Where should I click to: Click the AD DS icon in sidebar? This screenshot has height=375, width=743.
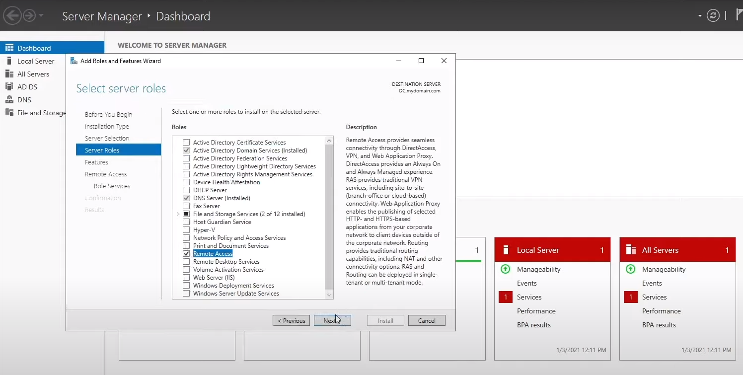[x=9, y=86]
